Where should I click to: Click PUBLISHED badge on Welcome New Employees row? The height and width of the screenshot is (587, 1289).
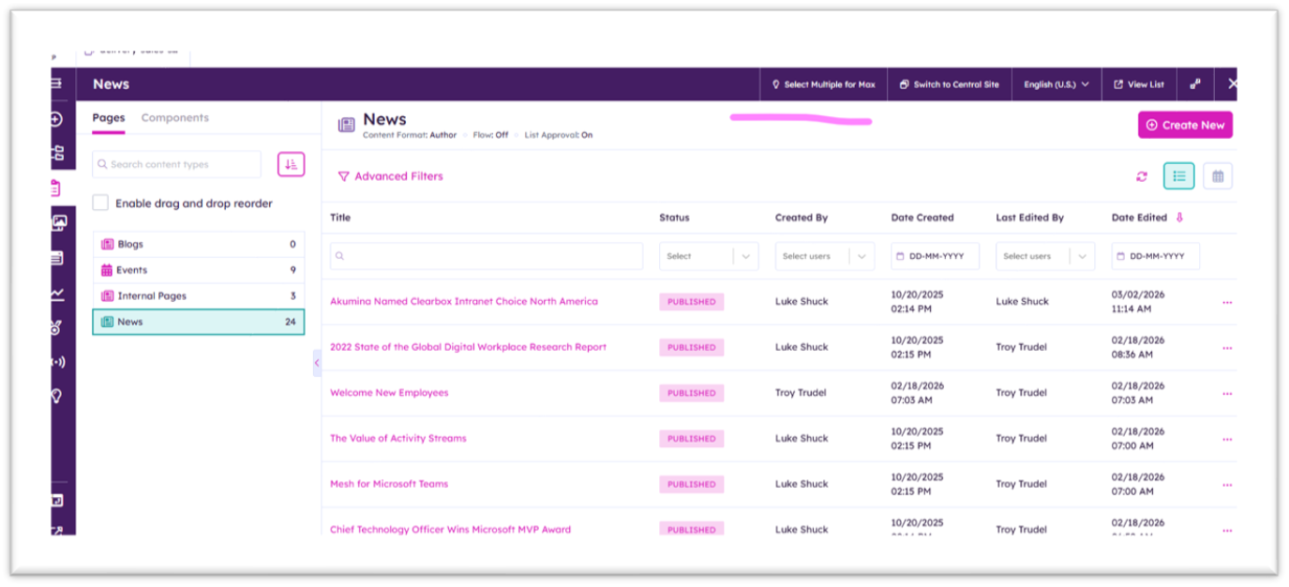pos(692,394)
